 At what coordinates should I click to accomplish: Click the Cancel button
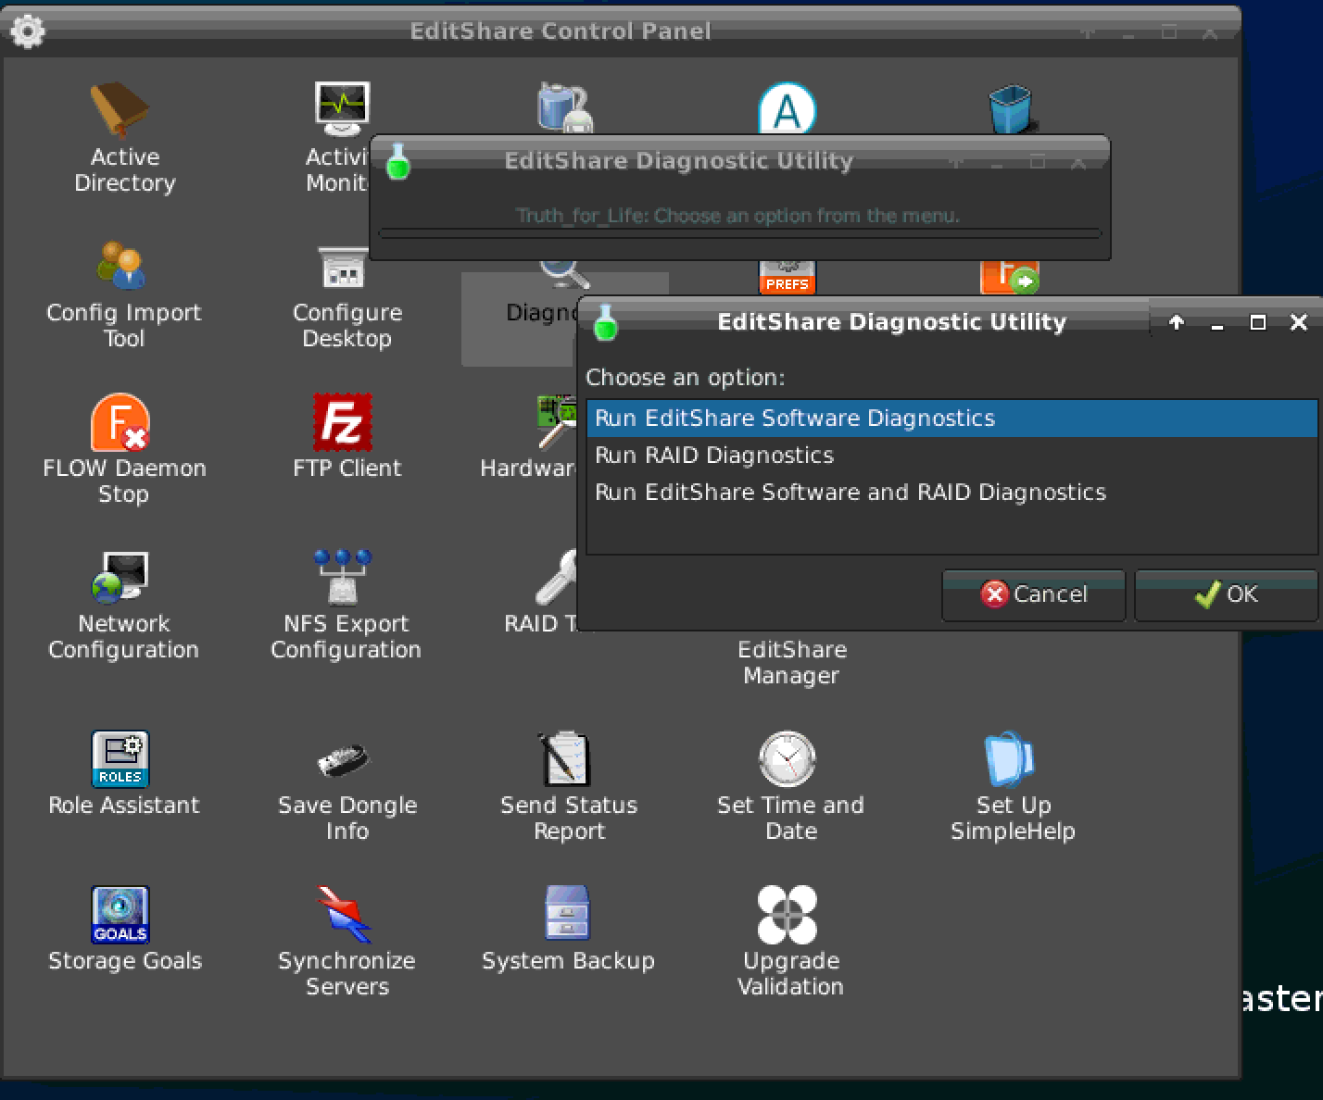click(x=1034, y=594)
